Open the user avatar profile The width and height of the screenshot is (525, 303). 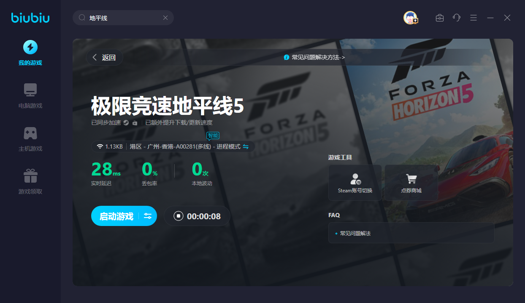[x=410, y=18]
